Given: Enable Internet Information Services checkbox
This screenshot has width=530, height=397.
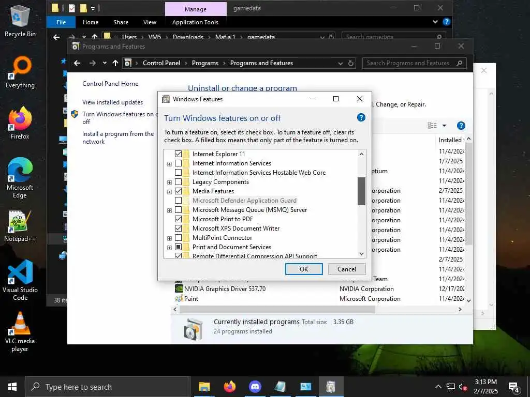Looking at the screenshot, I should (178, 163).
